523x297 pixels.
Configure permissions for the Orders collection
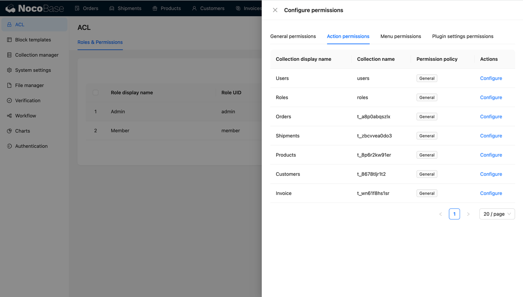(x=491, y=117)
